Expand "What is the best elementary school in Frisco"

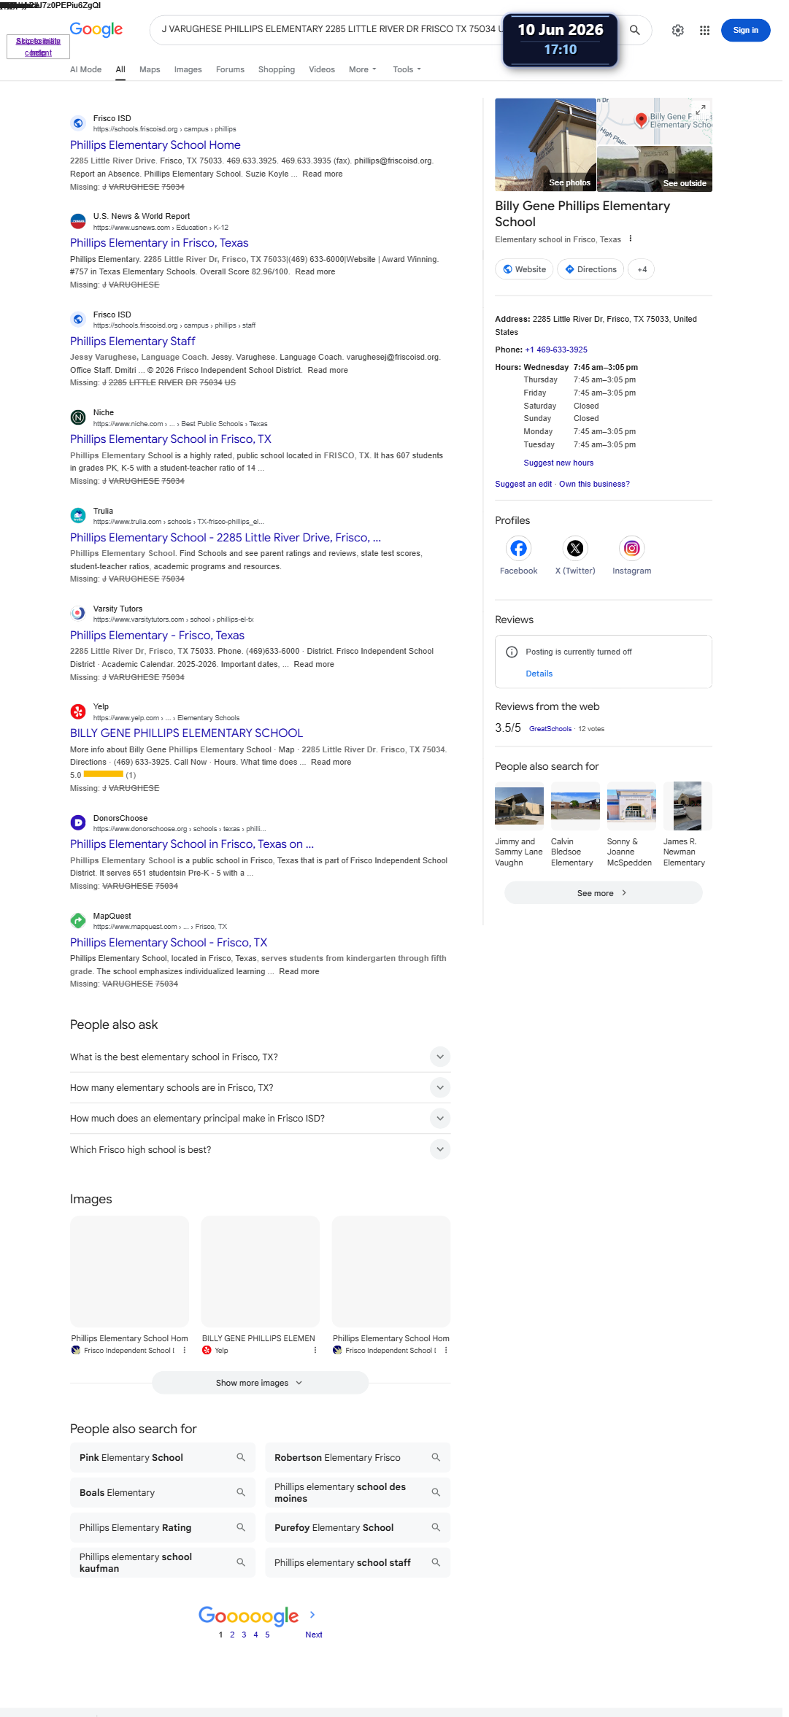coord(439,1057)
